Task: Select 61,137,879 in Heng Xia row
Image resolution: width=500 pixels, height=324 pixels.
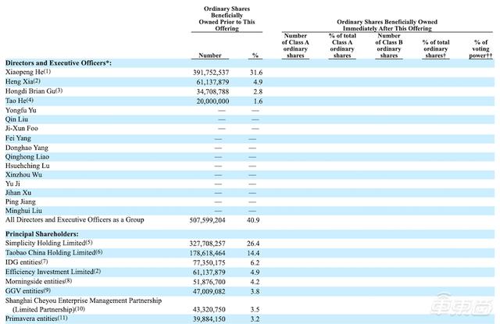Action: pyautogui.click(x=212, y=82)
